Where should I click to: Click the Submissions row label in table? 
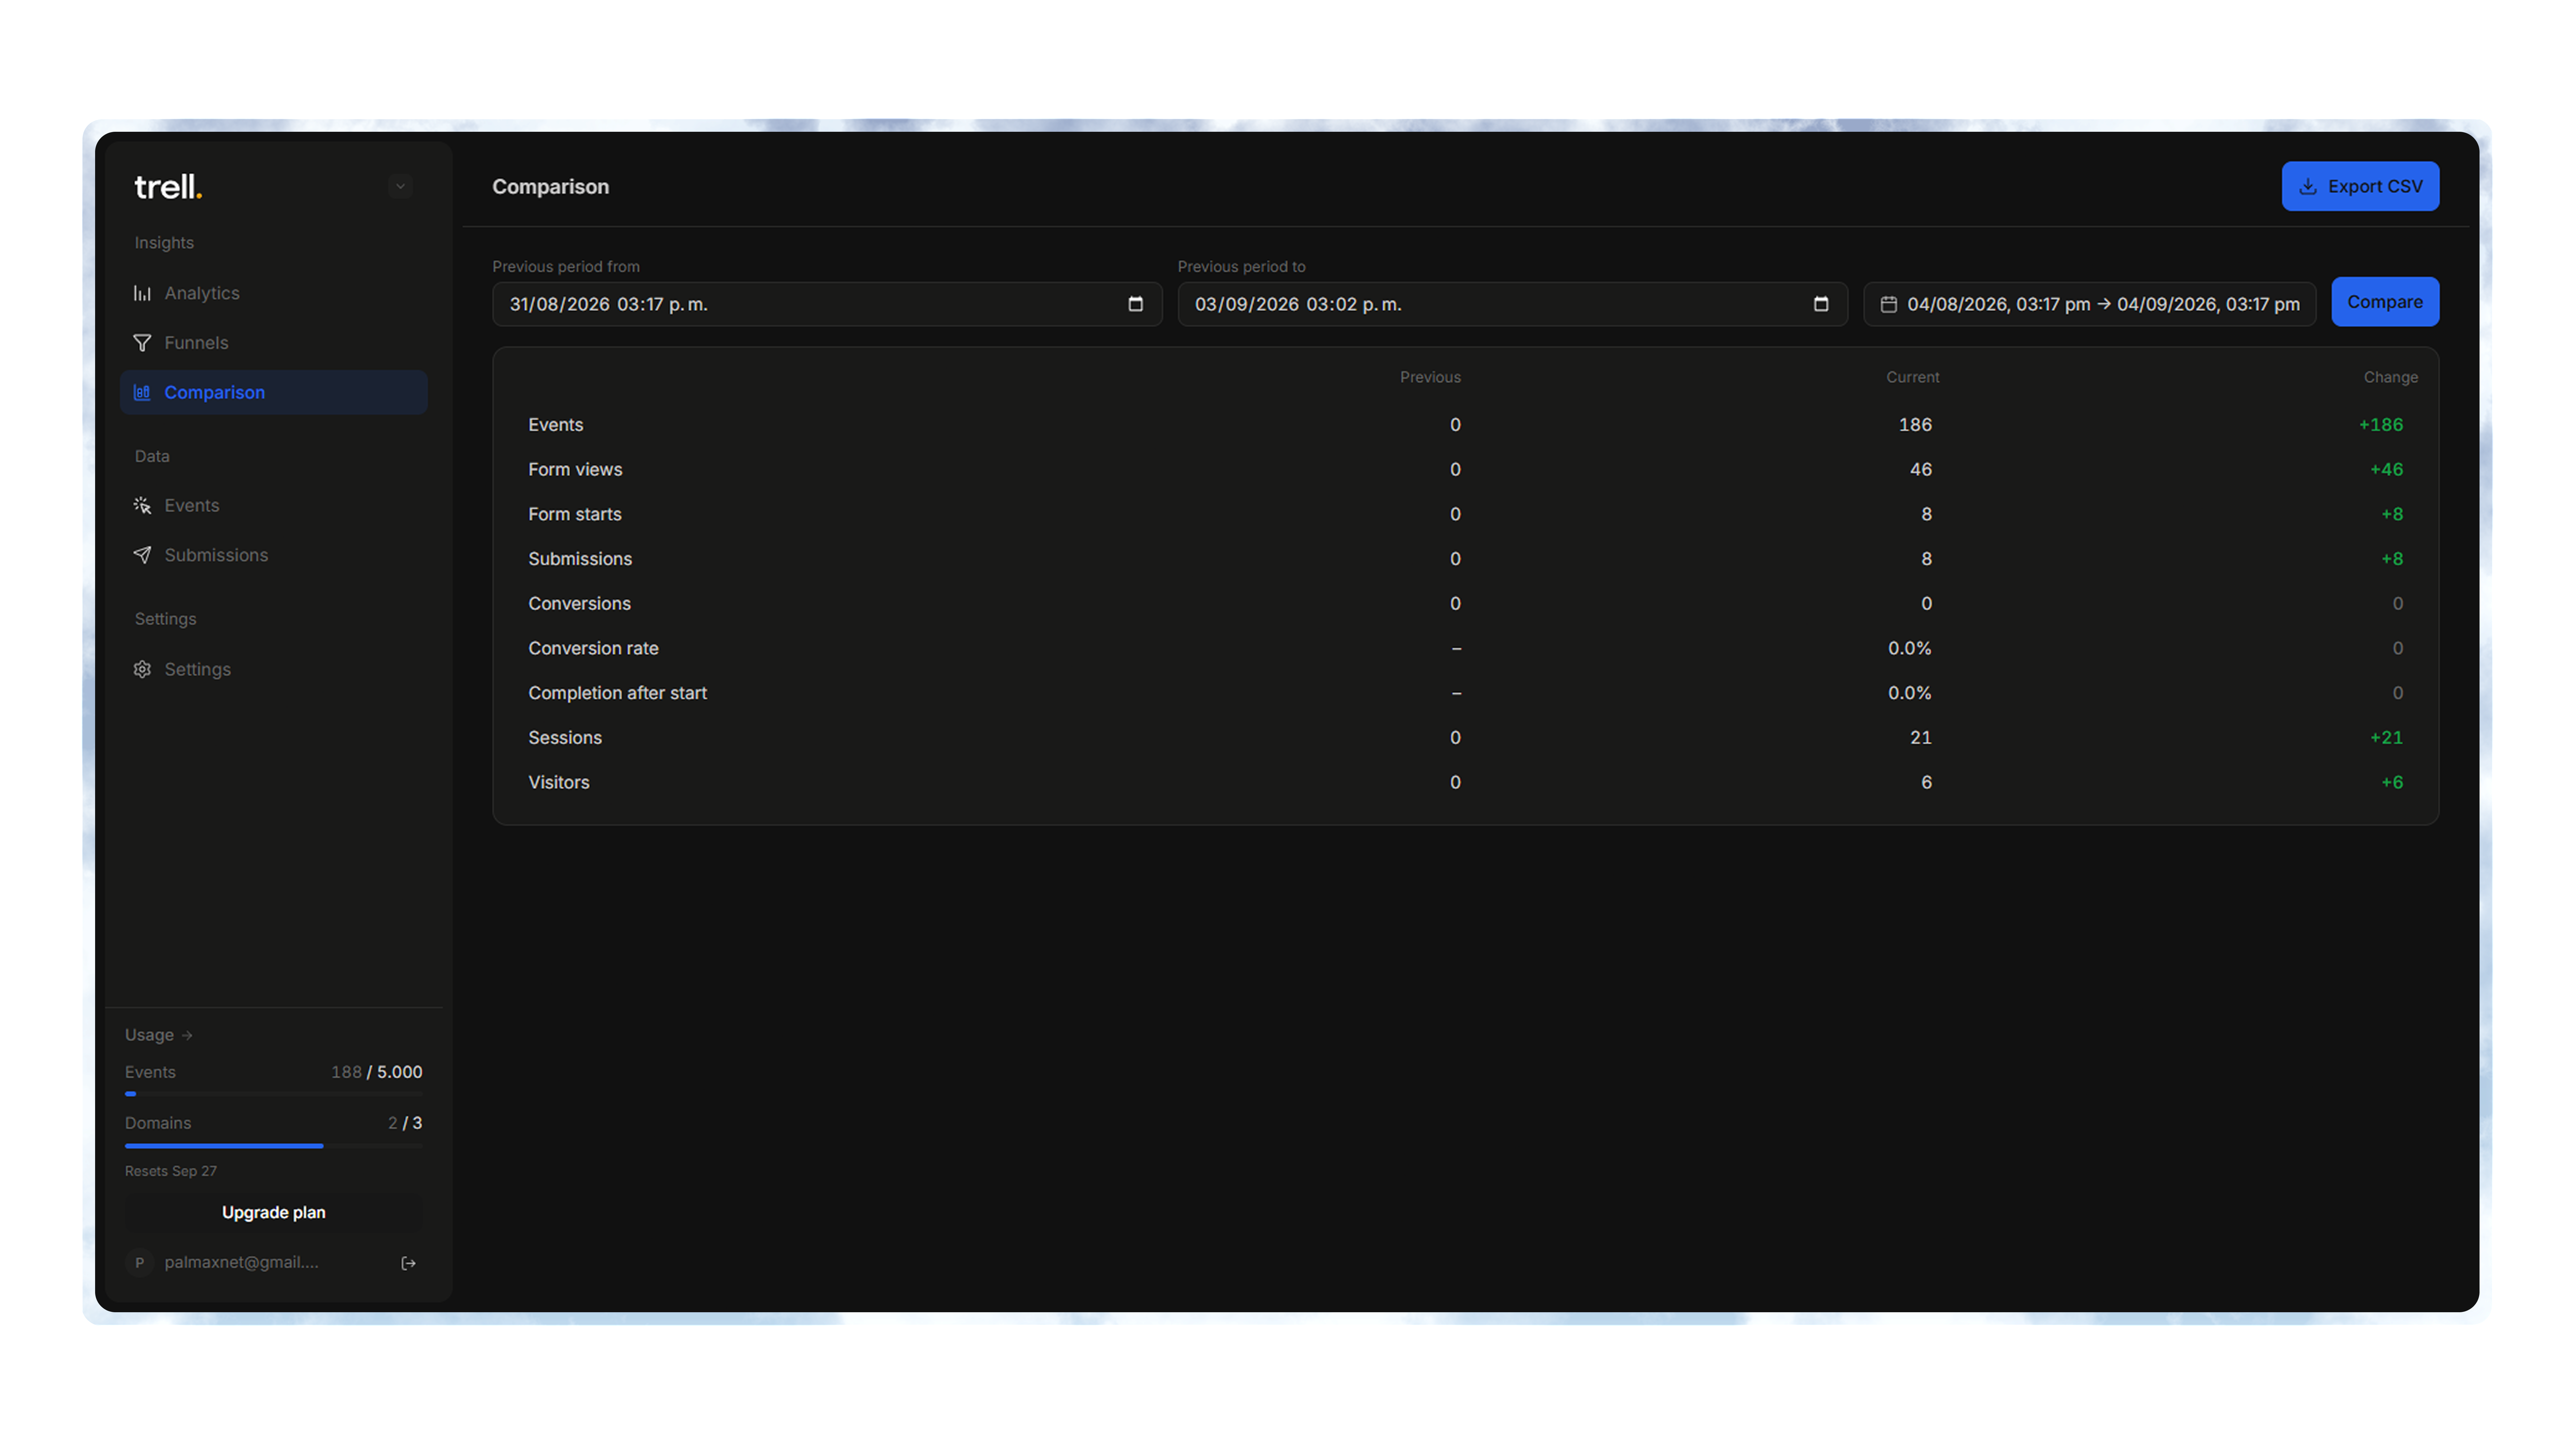580,559
